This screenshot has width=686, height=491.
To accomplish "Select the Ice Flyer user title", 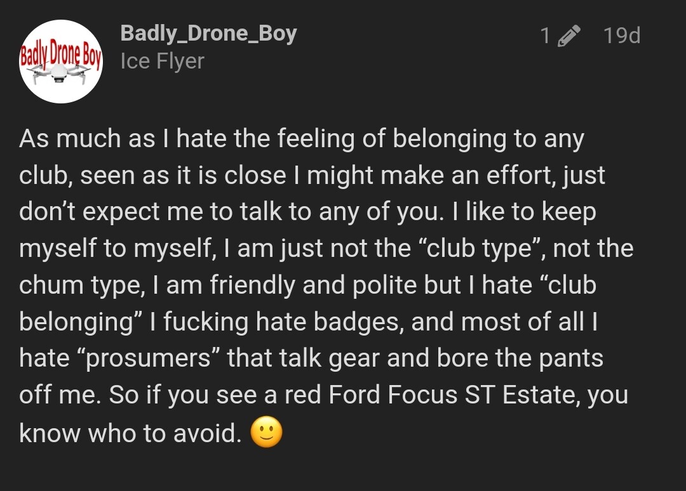I will click(x=162, y=62).
